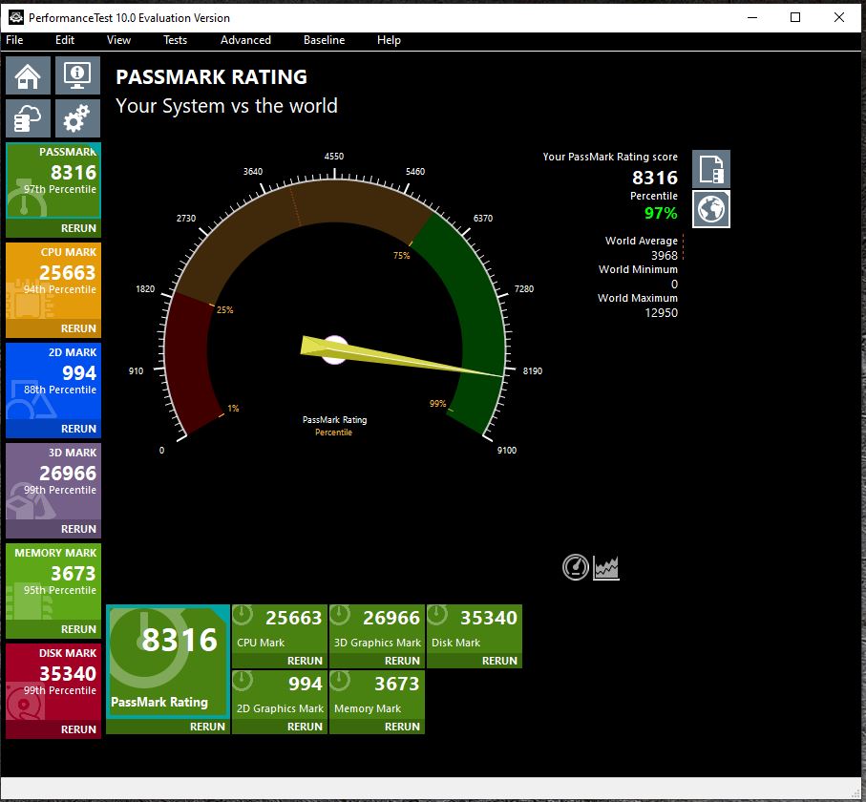
Task: Click the 97% percentile value
Action: click(661, 213)
